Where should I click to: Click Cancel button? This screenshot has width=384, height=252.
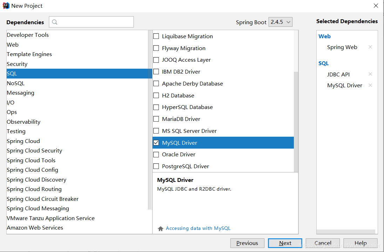(x=323, y=243)
